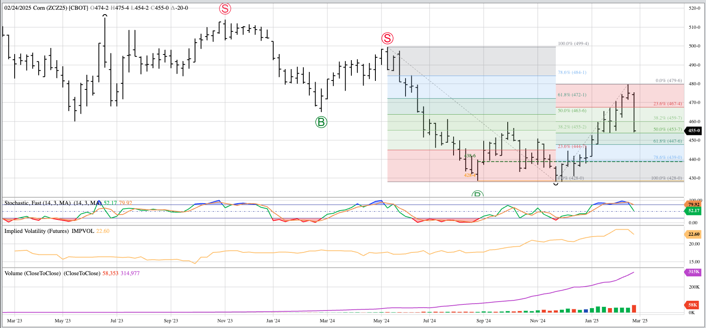The width and height of the screenshot is (706, 328).
Task: Select the 100.0% (499-4) Fibonacci level label
Action: (x=573, y=43)
